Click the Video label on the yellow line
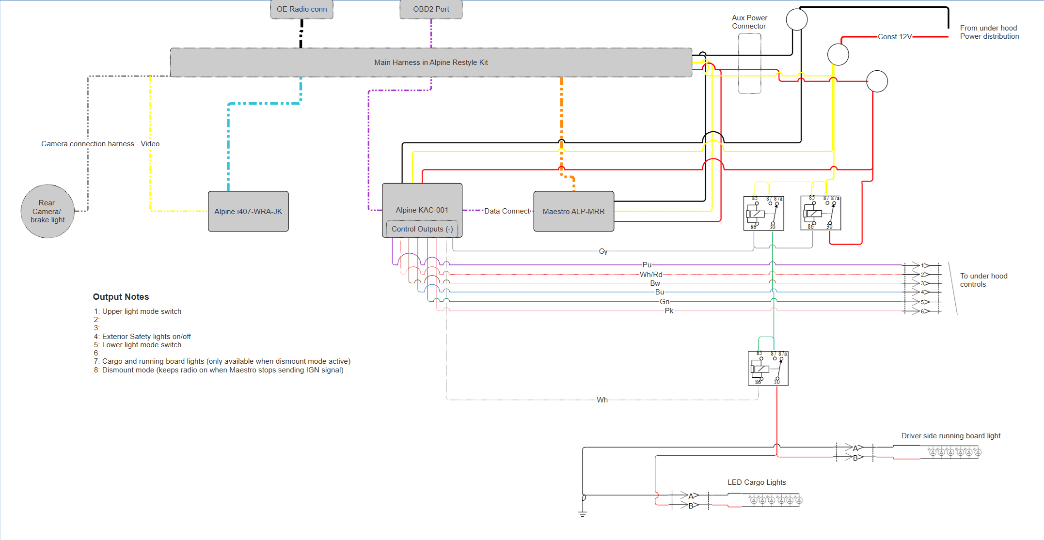1044x540 pixels. pos(150,144)
